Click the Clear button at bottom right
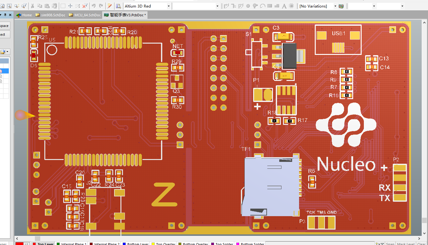 (x=422, y=244)
